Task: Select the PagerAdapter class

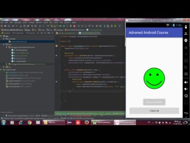Action: 21,61
